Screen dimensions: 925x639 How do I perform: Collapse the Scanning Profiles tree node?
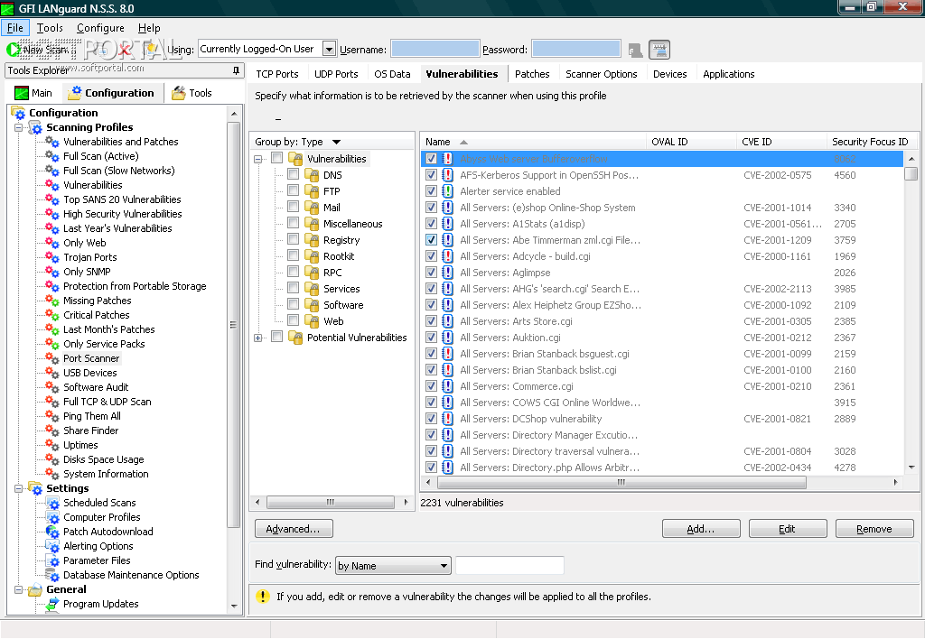coord(18,127)
